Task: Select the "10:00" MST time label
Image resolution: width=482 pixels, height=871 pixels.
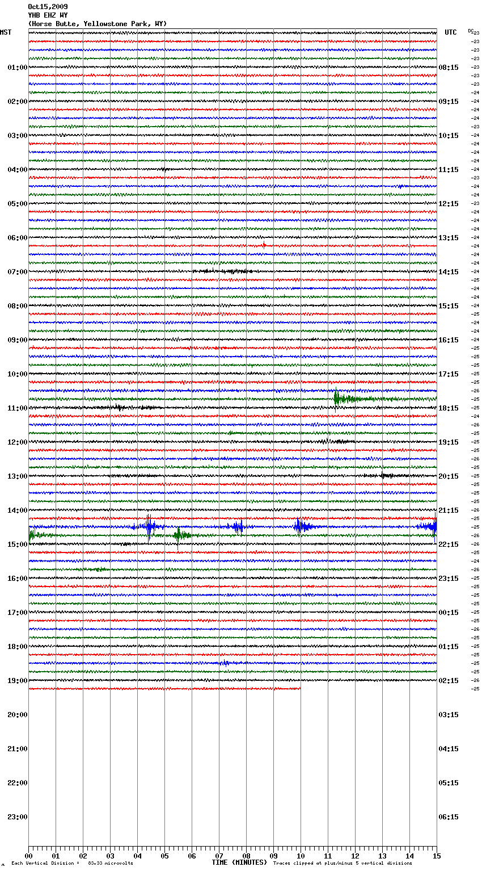Action: click(x=18, y=374)
